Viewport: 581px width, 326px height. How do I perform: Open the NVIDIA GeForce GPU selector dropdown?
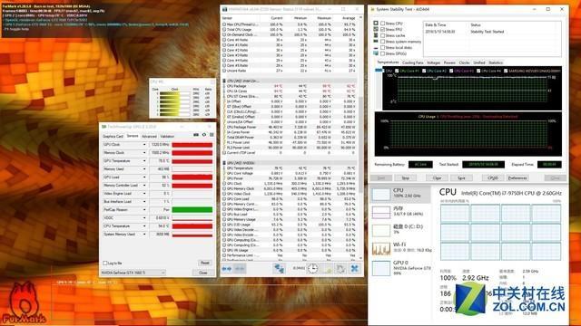(133, 273)
